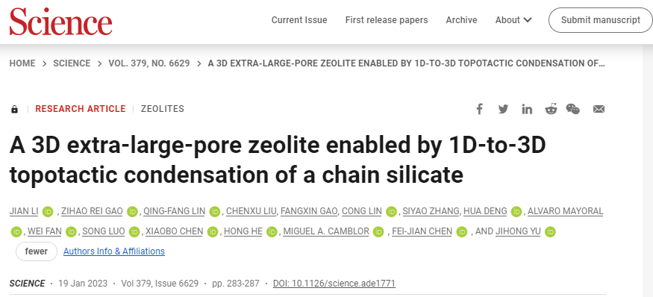Open Authors Info & Affiliations
653x297 pixels.
coord(114,251)
